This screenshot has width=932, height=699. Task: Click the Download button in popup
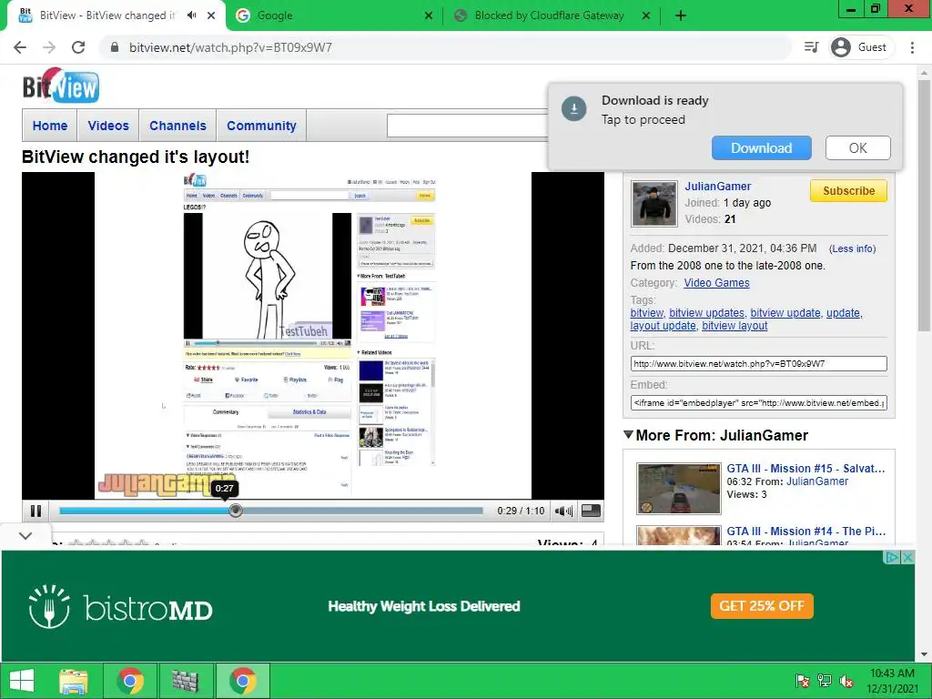762,148
